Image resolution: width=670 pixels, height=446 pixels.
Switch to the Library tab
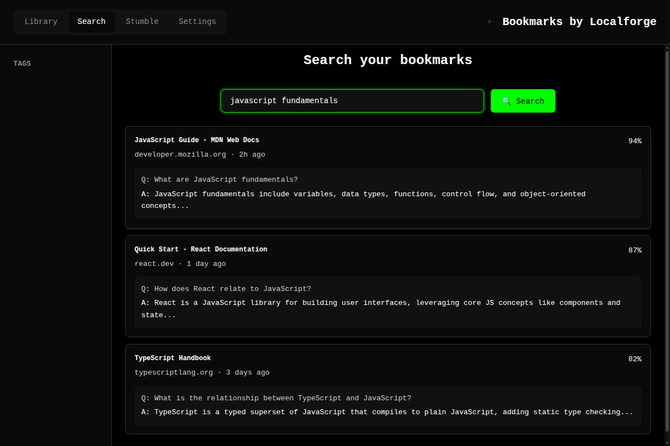pos(41,21)
